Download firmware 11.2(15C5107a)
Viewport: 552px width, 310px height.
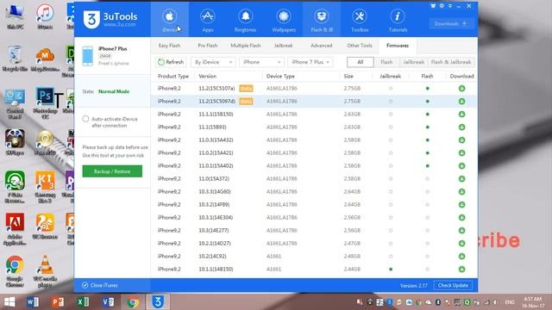(x=461, y=89)
